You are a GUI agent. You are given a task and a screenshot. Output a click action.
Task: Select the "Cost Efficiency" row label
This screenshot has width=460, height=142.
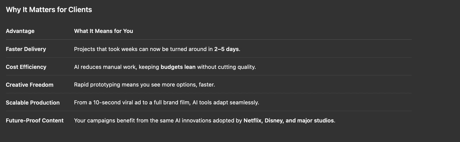[26, 67]
